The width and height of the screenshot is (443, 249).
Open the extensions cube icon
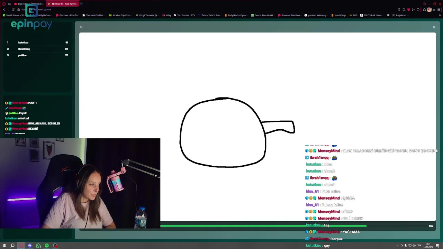(x=425, y=10)
